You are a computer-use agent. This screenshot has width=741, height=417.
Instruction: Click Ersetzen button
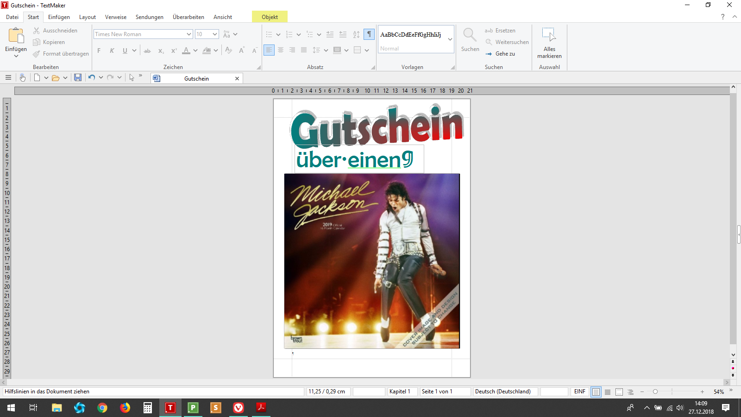click(500, 31)
